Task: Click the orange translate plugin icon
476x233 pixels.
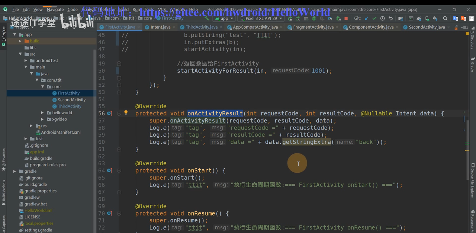Action: click(463, 18)
